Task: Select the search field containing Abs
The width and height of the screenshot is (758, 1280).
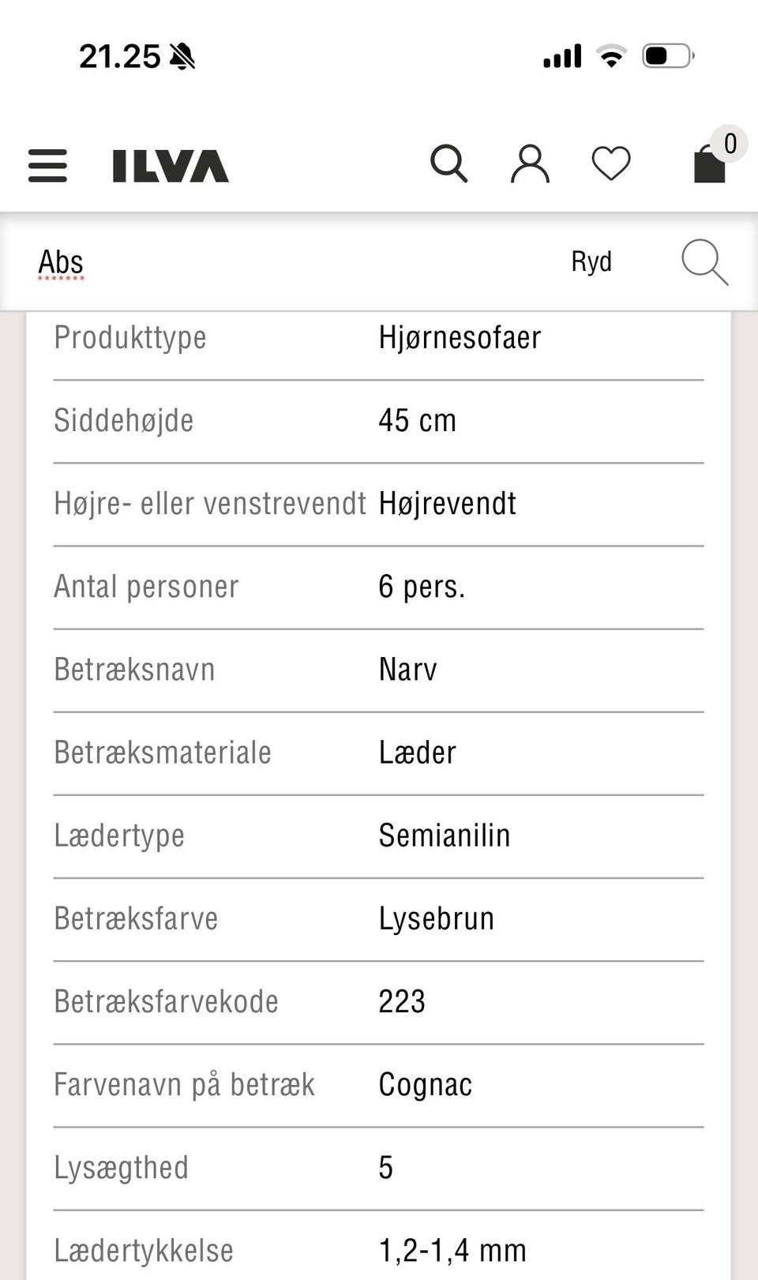Action: [x=61, y=261]
